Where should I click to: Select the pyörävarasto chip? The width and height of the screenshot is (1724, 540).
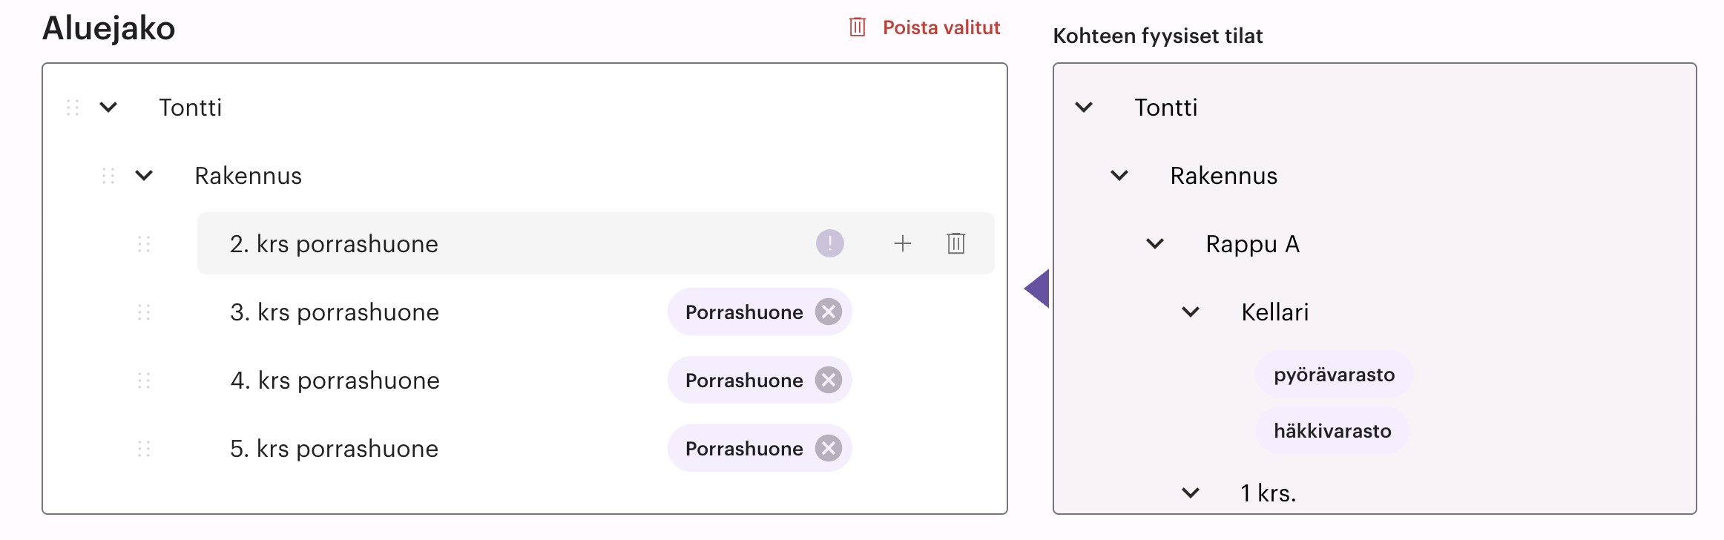pos(1334,375)
